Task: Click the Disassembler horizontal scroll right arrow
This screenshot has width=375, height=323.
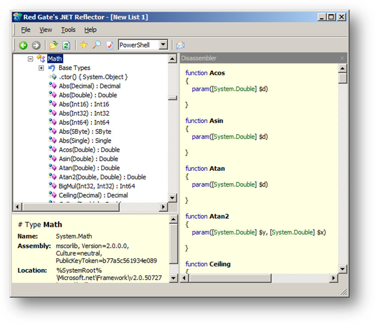Action: tap(333, 278)
